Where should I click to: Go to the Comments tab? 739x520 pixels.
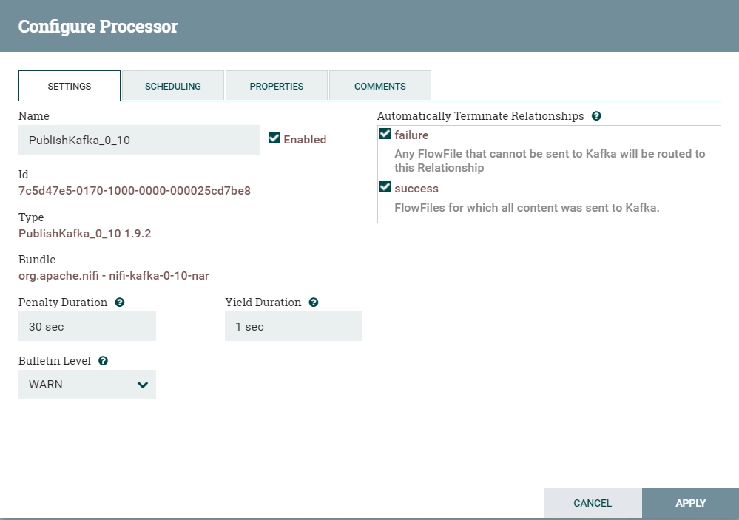click(x=380, y=86)
